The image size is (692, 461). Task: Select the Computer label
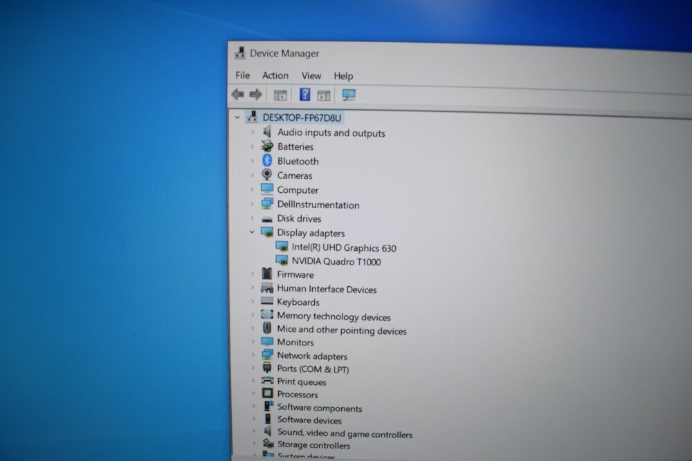298,190
